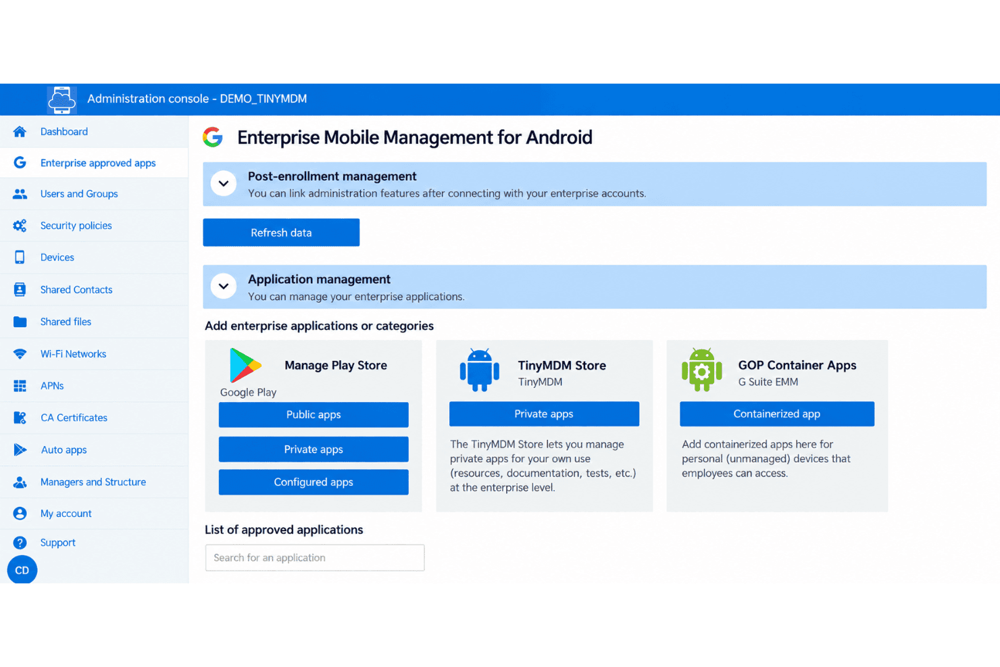The image size is (1000, 667).
Task: Click the List of approved applications heading
Action: (284, 530)
